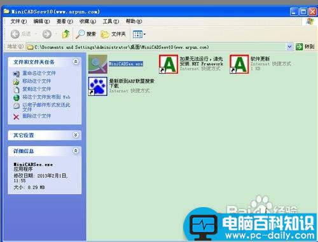This screenshot has width=318, height=242.
Task: Open the 文件(F) menu
Action: (x=18, y=22)
